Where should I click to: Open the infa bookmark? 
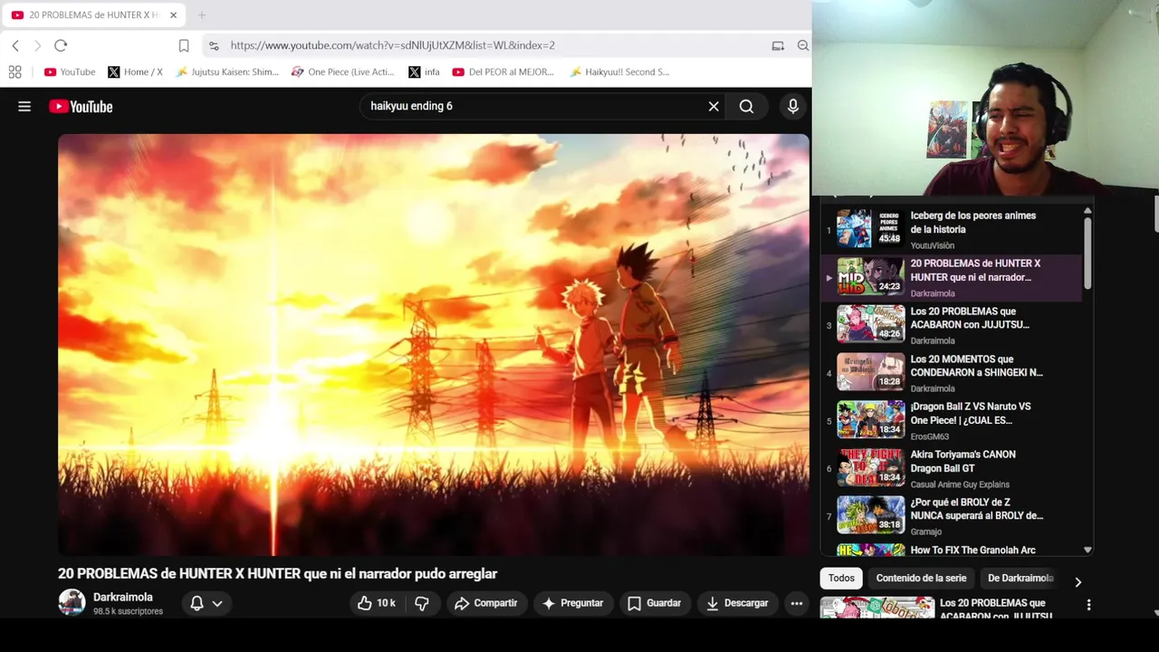coord(424,72)
